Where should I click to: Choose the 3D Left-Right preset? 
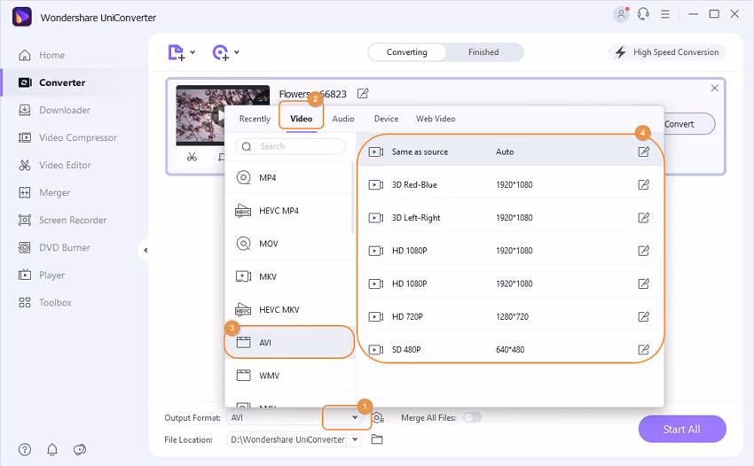(511, 218)
